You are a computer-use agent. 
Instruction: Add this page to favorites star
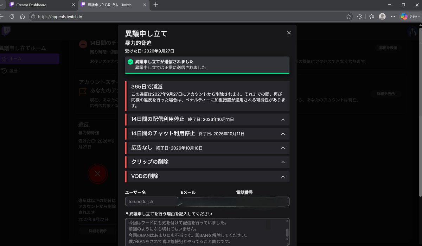point(349,17)
